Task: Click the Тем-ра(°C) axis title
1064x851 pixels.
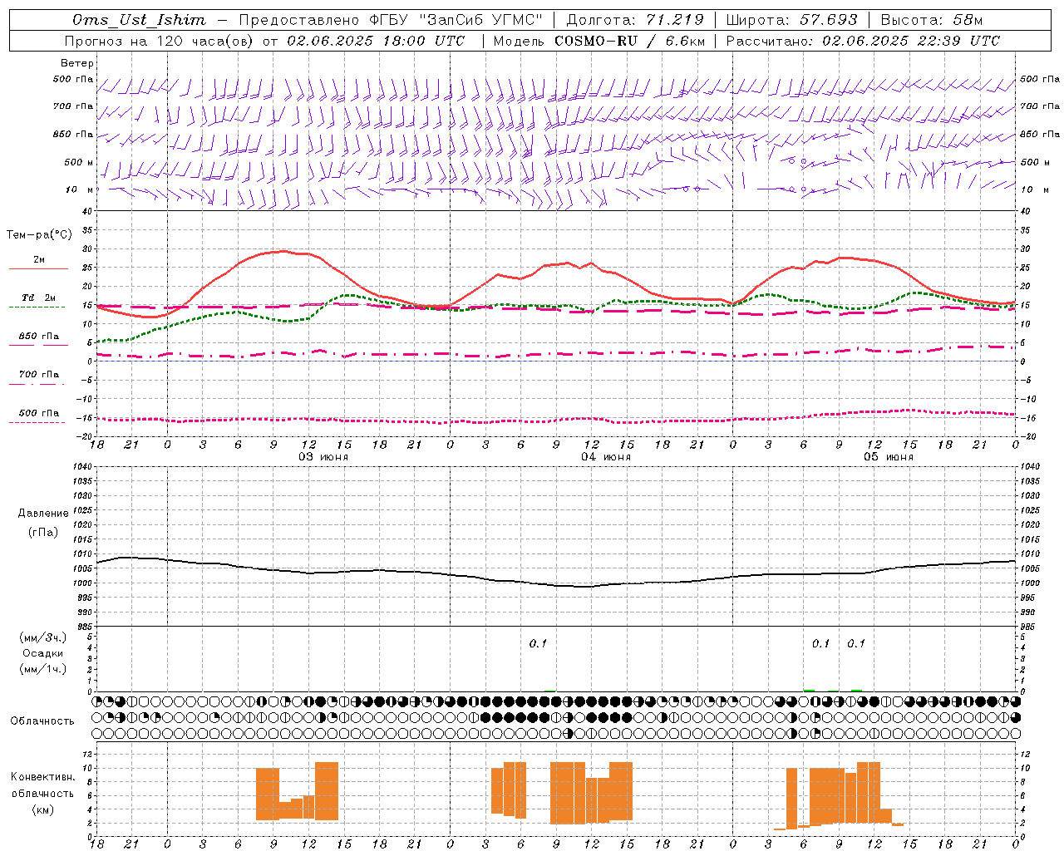Action: point(39,235)
